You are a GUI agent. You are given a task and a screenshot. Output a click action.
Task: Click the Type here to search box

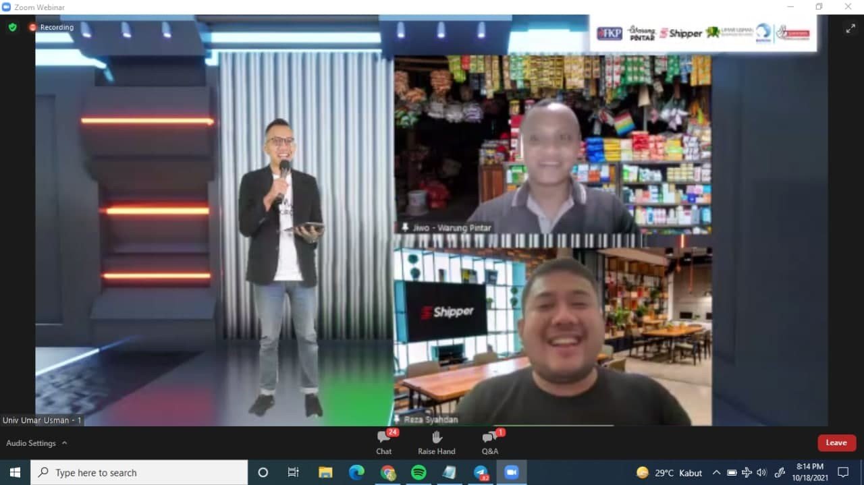(139, 473)
